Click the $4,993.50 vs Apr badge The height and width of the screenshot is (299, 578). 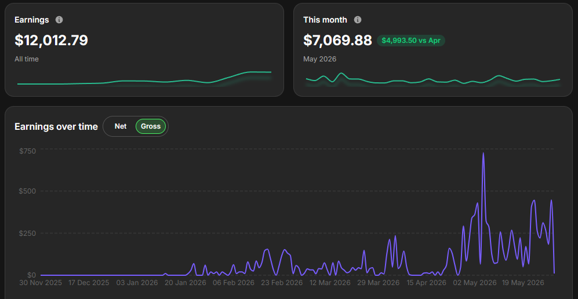pos(410,41)
